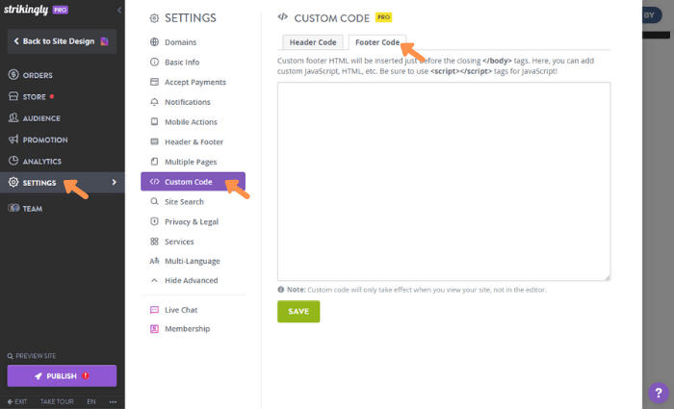The width and height of the screenshot is (674, 409).
Task: Click the Store label in sidebar
Action: pyautogui.click(x=34, y=96)
